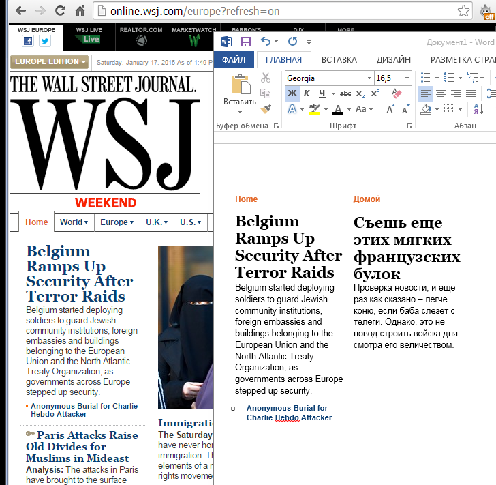The width and height of the screenshot is (496, 485).
Task: Align text right
Action: tap(456, 93)
